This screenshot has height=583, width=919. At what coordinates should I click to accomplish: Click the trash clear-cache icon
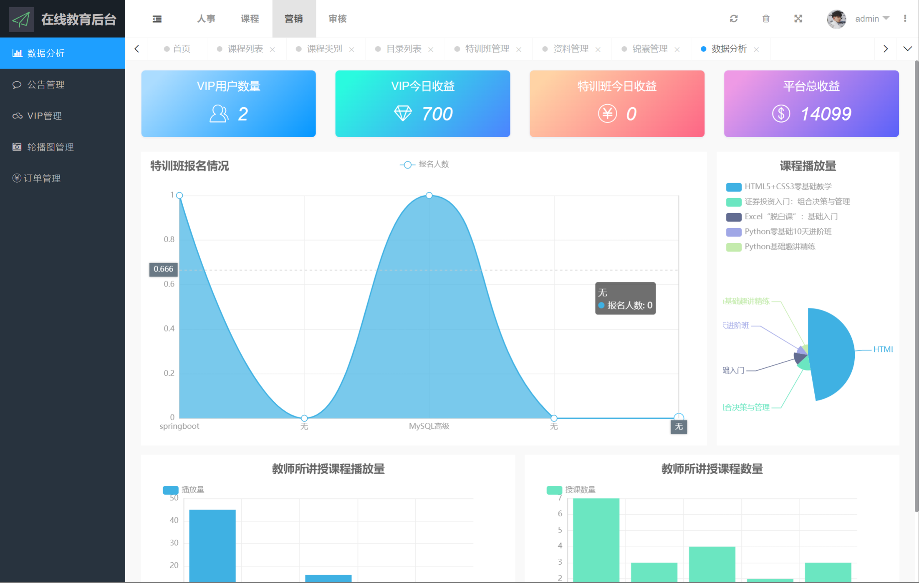click(766, 19)
